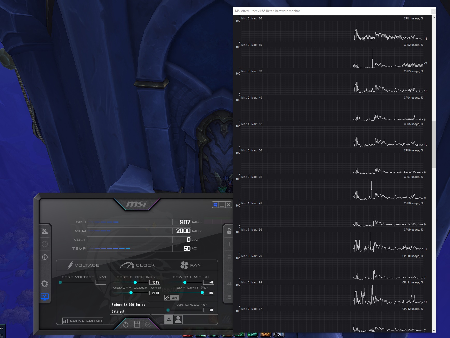Click the memory clock value field 2000

click(x=155, y=293)
